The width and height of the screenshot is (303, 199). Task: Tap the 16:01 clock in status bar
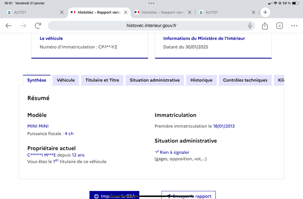(8, 3)
